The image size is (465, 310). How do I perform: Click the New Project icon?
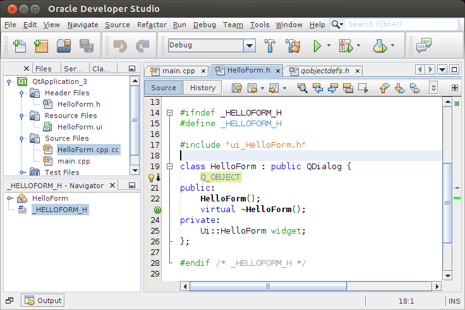(41, 45)
